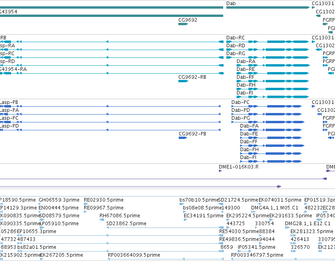Select transcript Dab-RI
335x261 pixels.
[x=245, y=93]
